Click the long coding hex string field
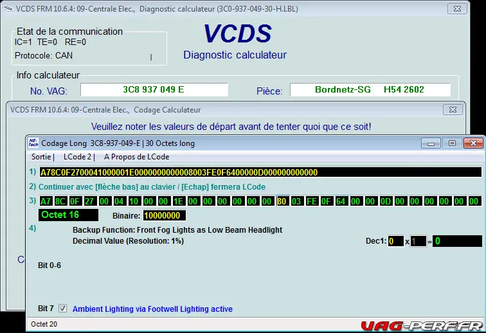Viewport: 486px width, 333px height. tap(260, 172)
